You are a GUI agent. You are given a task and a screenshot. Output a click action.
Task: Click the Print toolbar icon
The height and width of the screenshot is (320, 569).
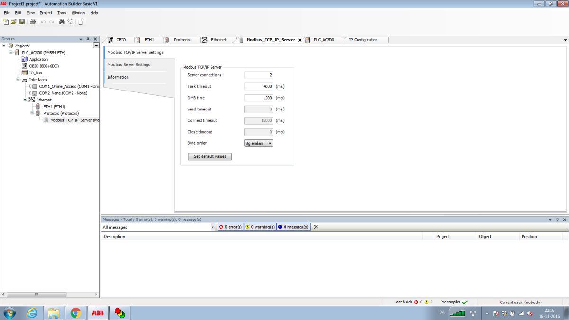pyautogui.click(x=33, y=22)
